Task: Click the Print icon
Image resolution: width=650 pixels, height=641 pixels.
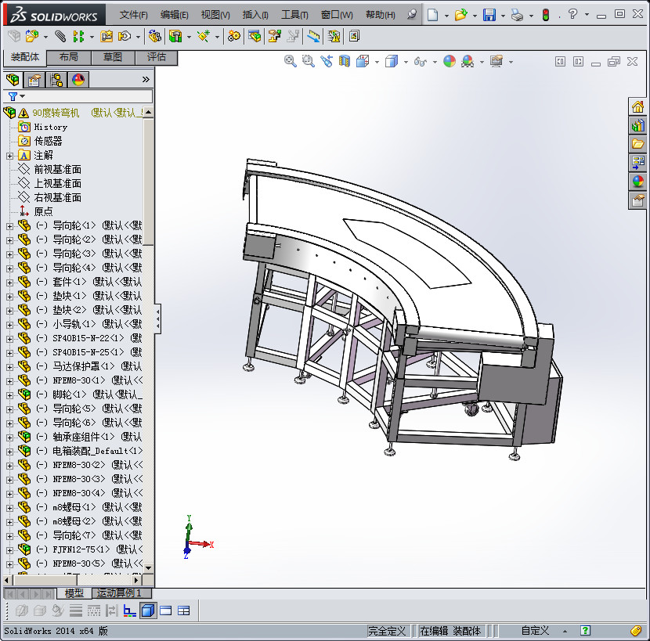Action: (517, 16)
